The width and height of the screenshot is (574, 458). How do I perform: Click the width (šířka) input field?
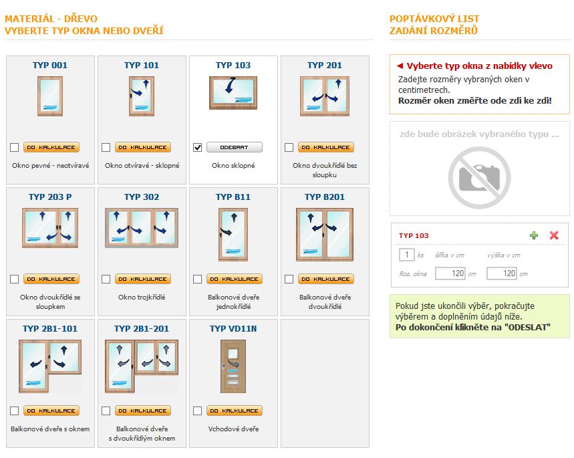click(x=450, y=273)
